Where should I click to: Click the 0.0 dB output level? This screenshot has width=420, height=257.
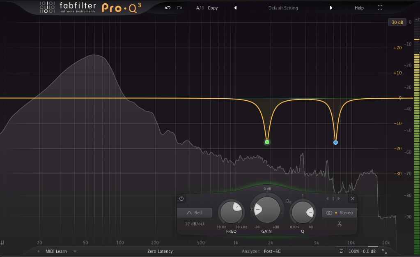coord(369,251)
